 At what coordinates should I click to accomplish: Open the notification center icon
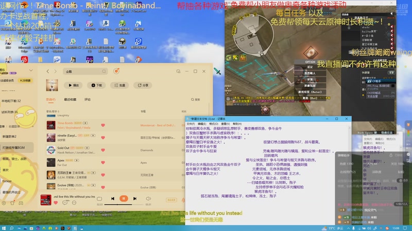405,228
